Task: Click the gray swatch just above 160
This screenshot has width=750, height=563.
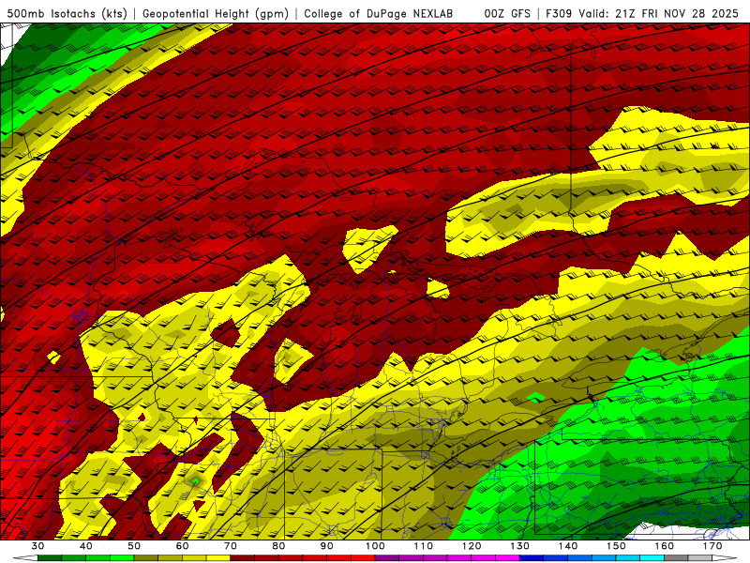Action: pos(676,558)
